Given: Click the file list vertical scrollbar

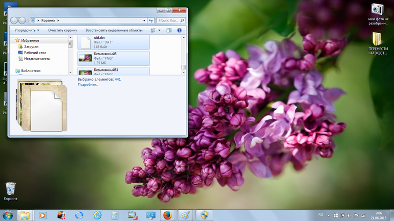Looking at the screenshot, I should click(x=184, y=51).
